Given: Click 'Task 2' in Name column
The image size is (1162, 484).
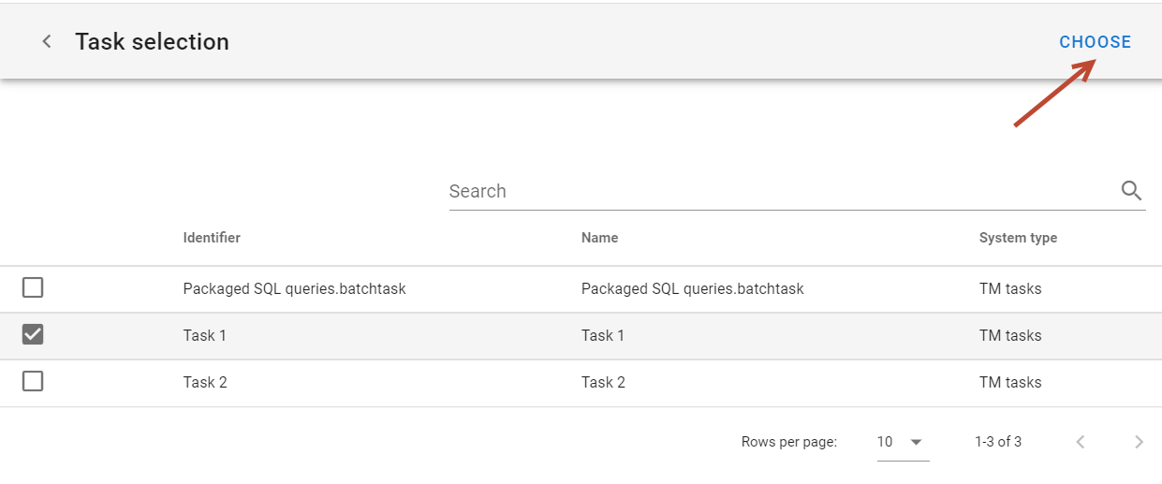Looking at the screenshot, I should (603, 382).
